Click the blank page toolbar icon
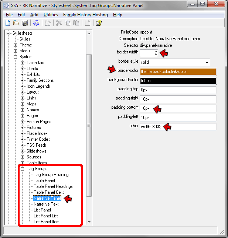 [x=87, y=23]
